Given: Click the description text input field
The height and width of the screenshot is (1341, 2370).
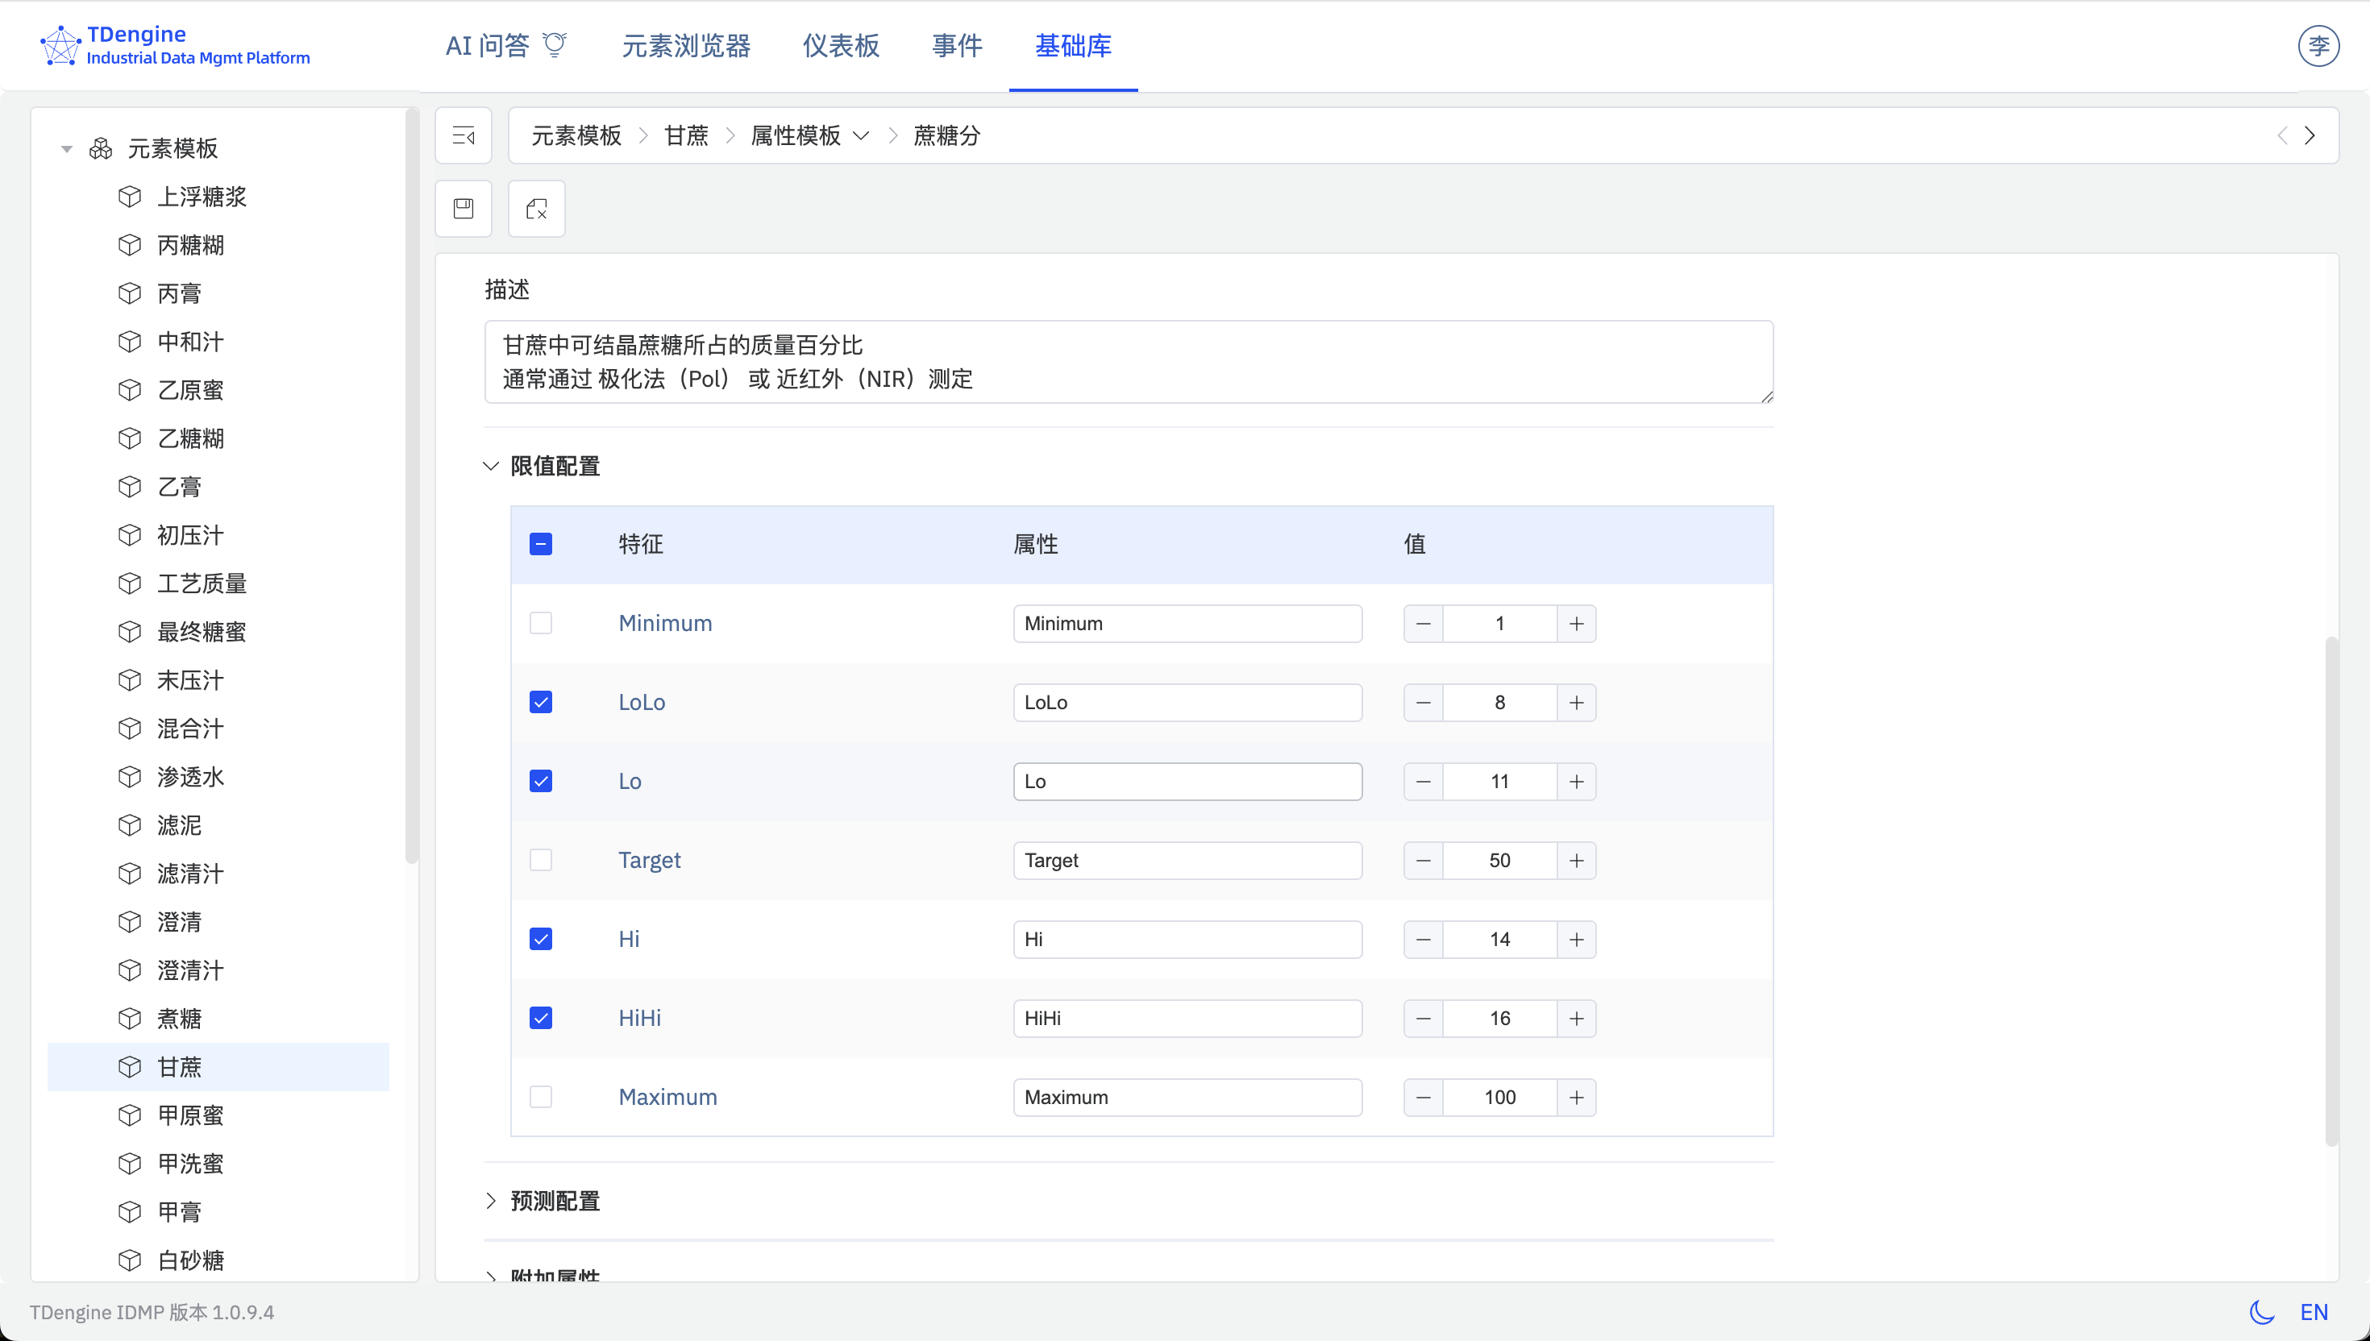Looking at the screenshot, I should click(x=1129, y=362).
